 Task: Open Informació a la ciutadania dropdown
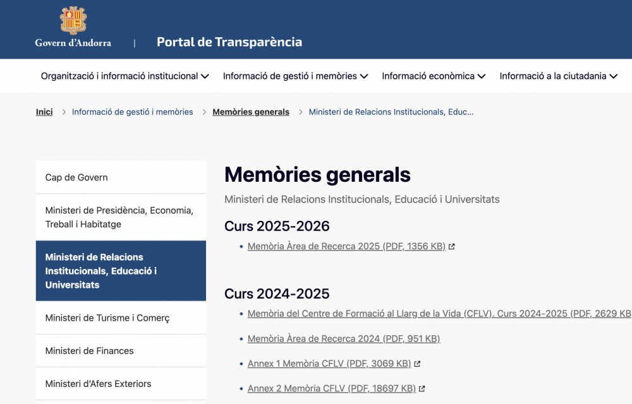point(558,76)
